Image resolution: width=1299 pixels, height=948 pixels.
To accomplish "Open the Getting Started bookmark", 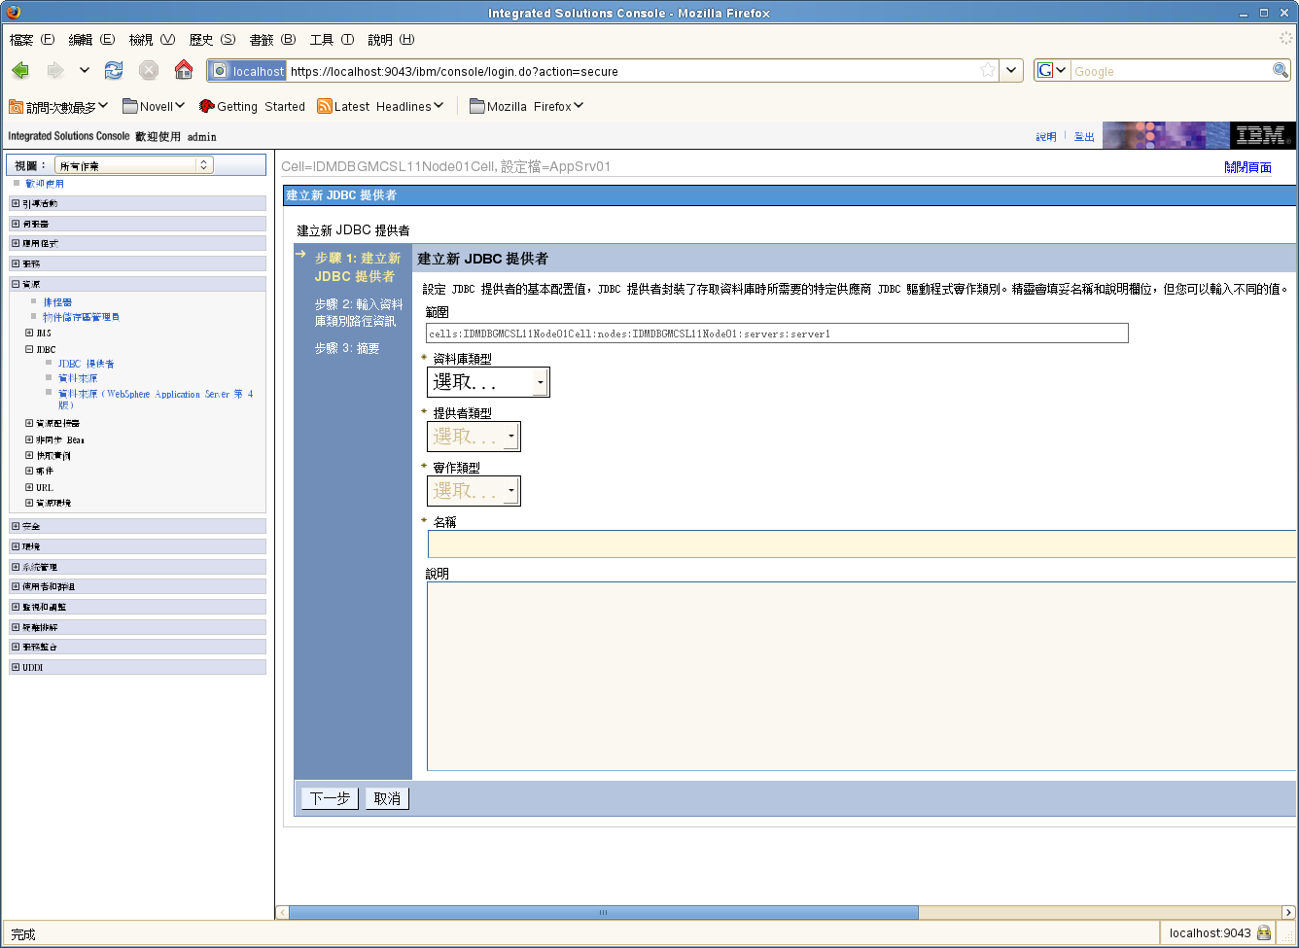I will coord(252,106).
